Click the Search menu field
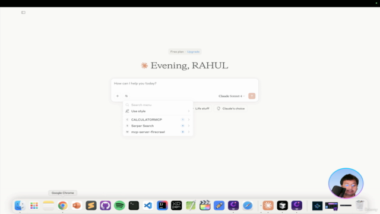 click(x=158, y=105)
